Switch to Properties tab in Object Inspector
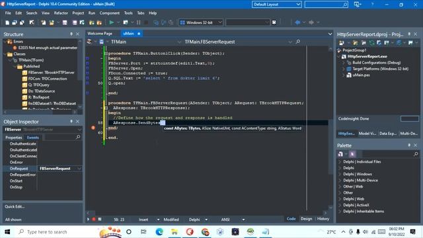423x238 pixels. coord(14,138)
